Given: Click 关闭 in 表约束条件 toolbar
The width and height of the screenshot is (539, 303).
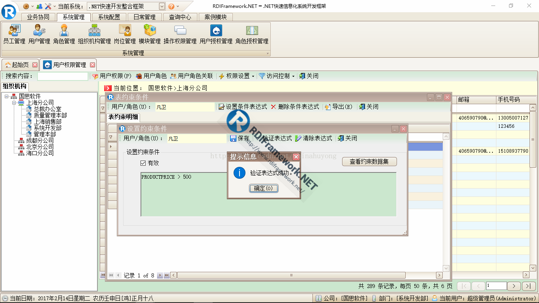Looking at the screenshot, I should (x=369, y=107).
